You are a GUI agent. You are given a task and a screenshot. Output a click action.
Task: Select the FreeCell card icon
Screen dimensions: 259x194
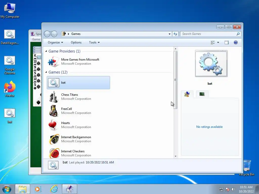(x=54, y=111)
